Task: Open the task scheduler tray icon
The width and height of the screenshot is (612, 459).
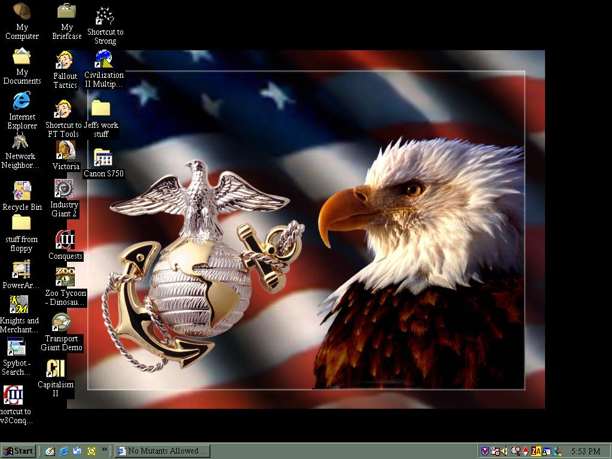Action: 495,451
